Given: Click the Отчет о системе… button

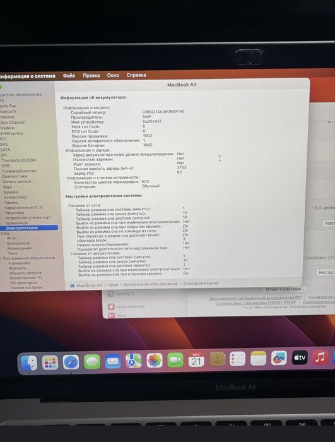Looking at the screenshot, I should 285,289.
